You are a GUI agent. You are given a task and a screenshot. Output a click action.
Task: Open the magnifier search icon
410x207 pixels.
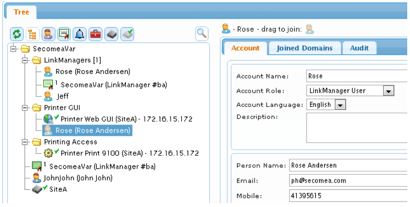[202, 33]
